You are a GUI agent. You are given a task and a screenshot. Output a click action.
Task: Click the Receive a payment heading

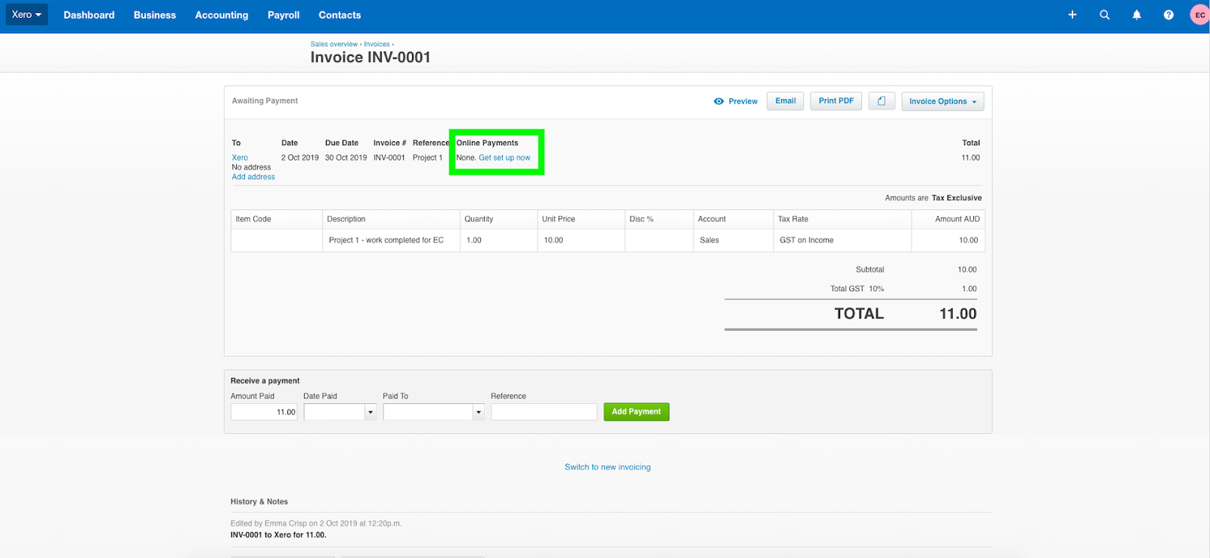(265, 381)
